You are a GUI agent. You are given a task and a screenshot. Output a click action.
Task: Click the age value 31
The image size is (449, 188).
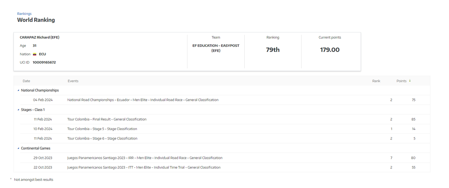(34, 46)
